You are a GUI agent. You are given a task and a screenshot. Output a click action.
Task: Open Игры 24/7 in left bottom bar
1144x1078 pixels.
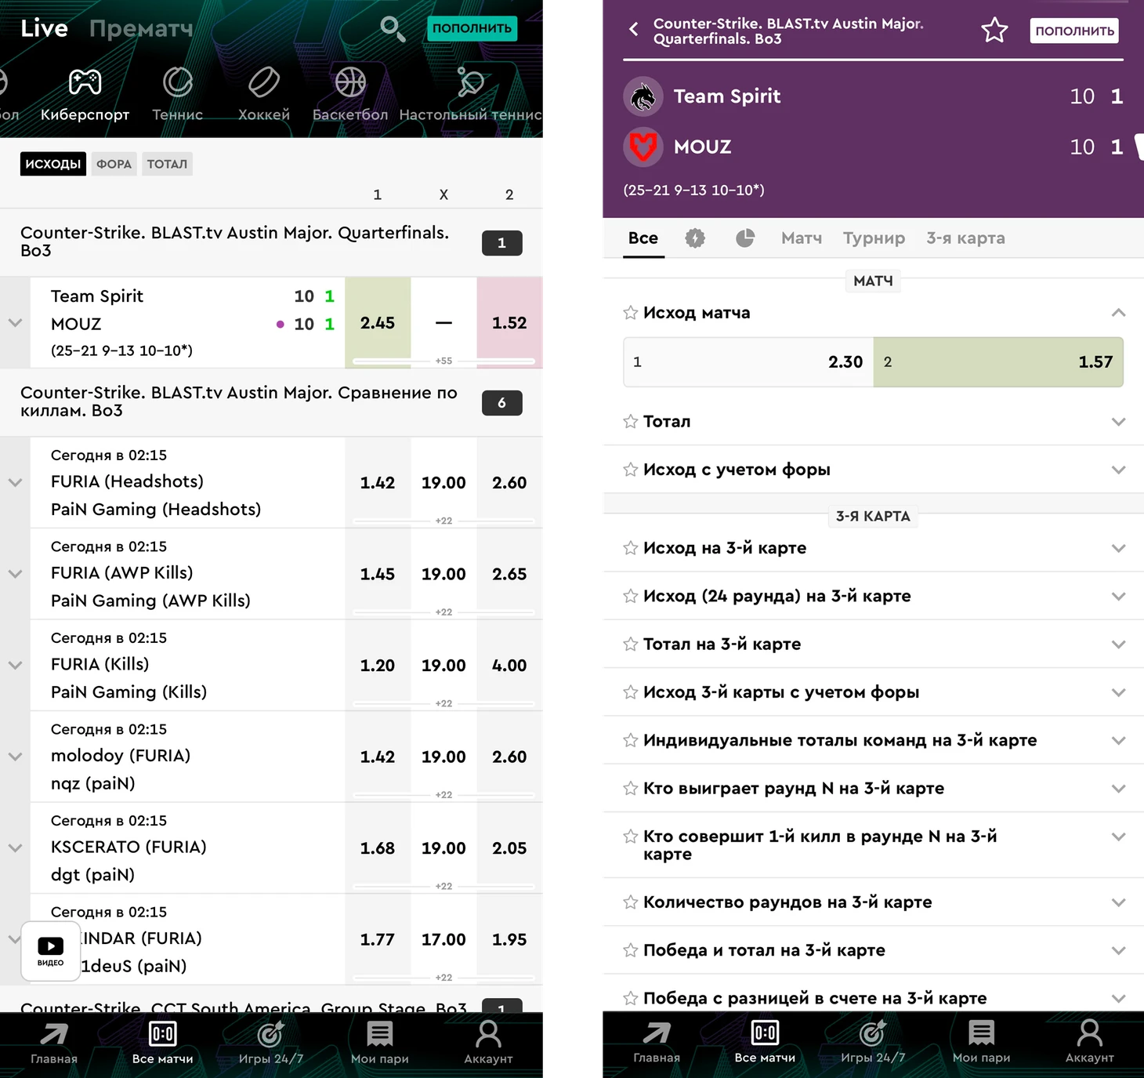point(270,1042)
